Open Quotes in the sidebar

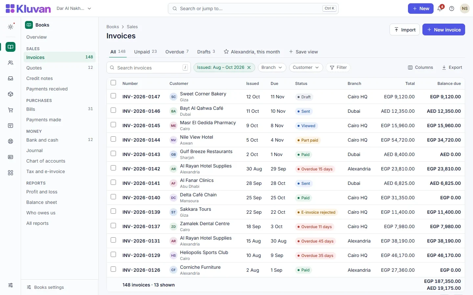click(60, 68)
